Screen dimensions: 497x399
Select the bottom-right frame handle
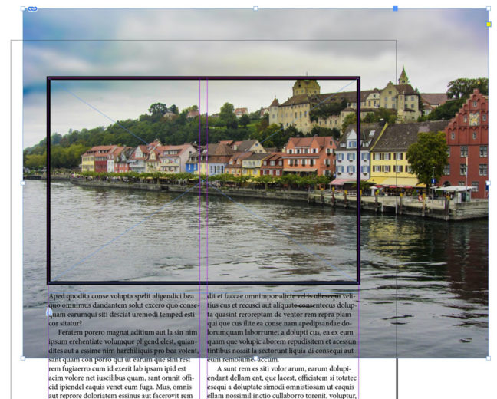(489, 358)
